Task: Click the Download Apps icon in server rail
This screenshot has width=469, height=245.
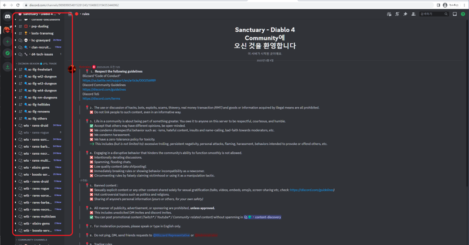Action: 8,67
